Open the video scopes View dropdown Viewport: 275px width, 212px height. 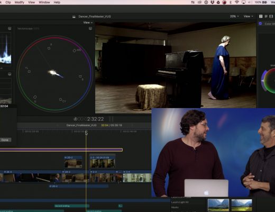(x=88, y=22)
